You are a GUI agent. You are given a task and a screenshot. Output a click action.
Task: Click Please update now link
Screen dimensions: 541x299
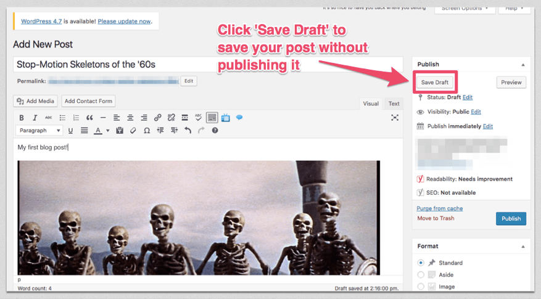tap(124, 22)
